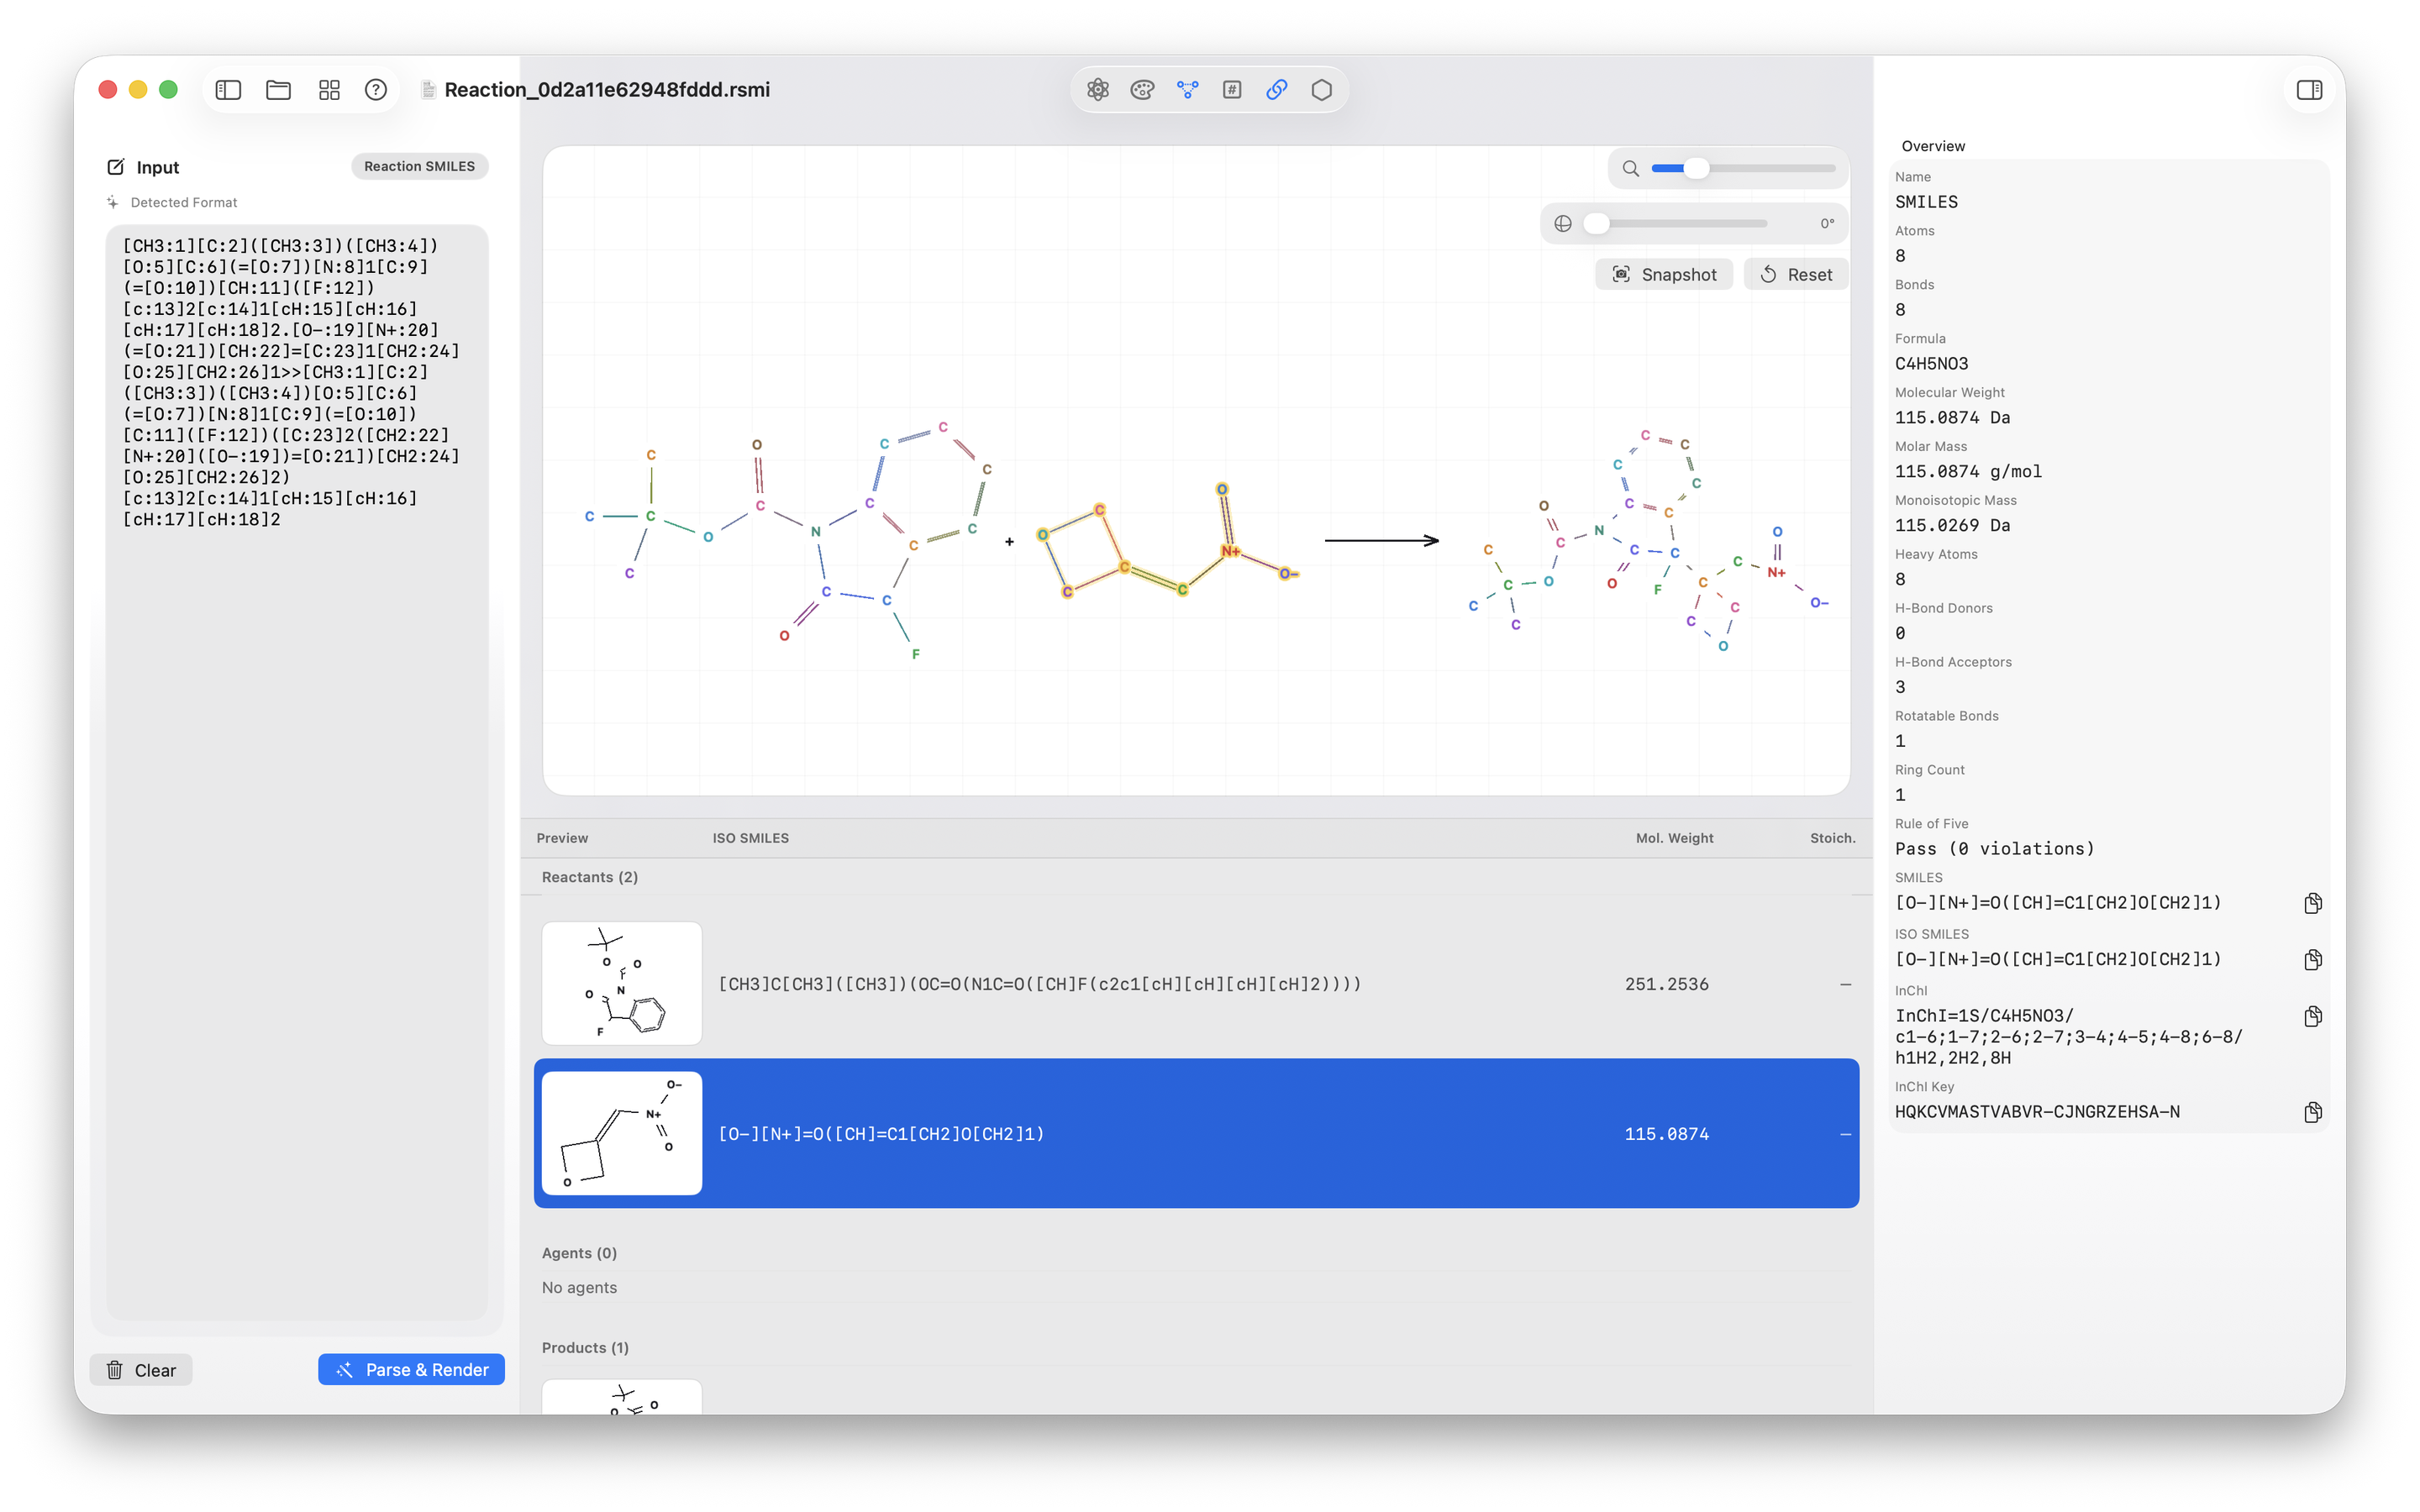
Task: Adjust the zoom magnifier slider
Action: (x=1696, y=168)
